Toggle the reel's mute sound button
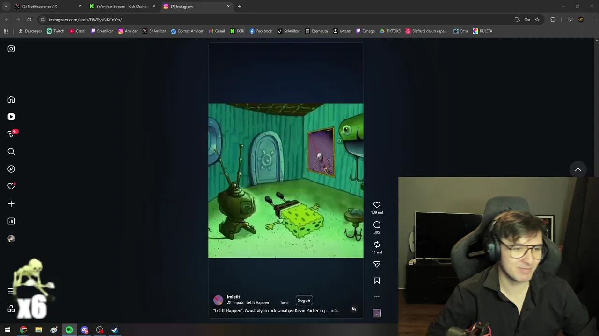The width and height of the screenshot is (599, 336). [x=354, y=309]
